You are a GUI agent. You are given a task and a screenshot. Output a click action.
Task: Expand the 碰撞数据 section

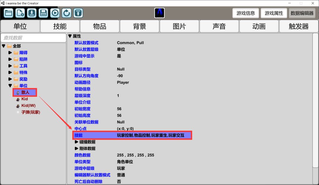[77, 142]
